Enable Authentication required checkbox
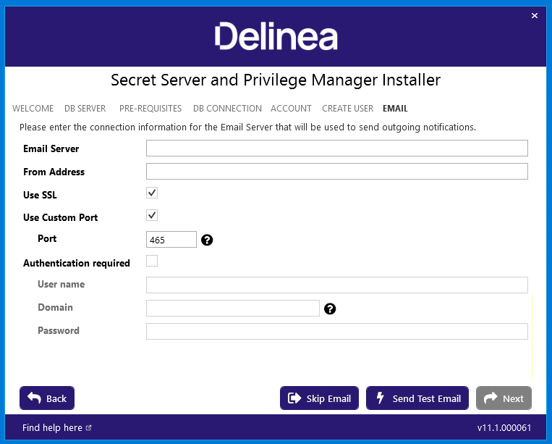 [x=152, y=261]
